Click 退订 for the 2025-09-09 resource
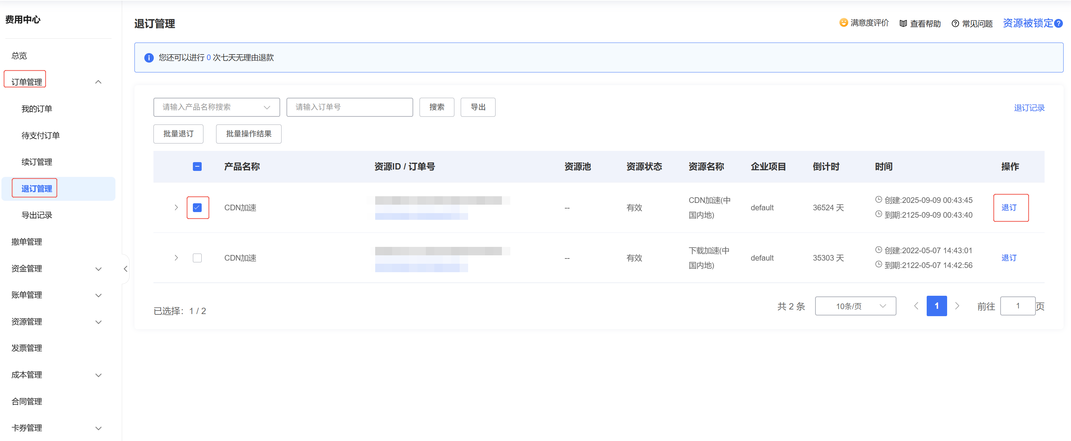 tap(1009, 207)
